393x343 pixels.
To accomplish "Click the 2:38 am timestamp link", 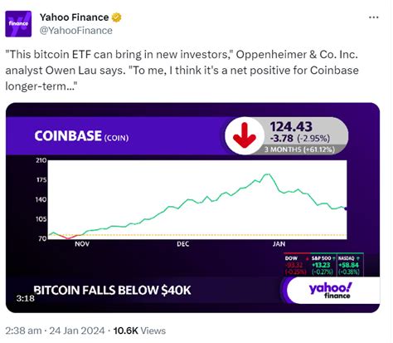I will tap(23, 331).
